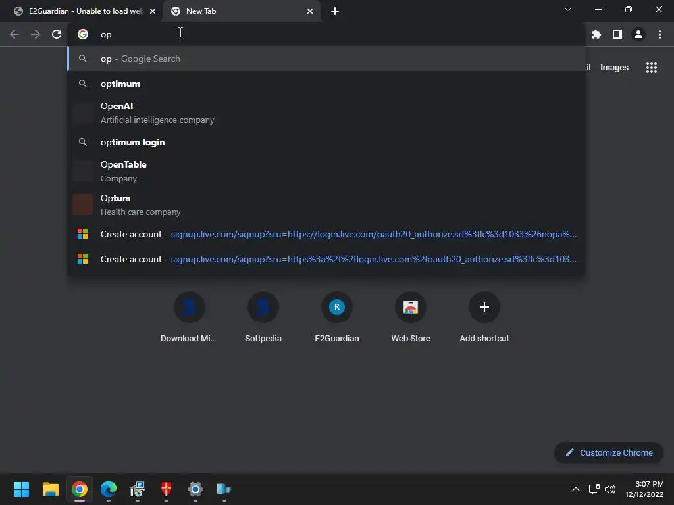Open the network computers taskbar app
The height and width of the screenshot is (505, 674).
click(x=138, y=489)
